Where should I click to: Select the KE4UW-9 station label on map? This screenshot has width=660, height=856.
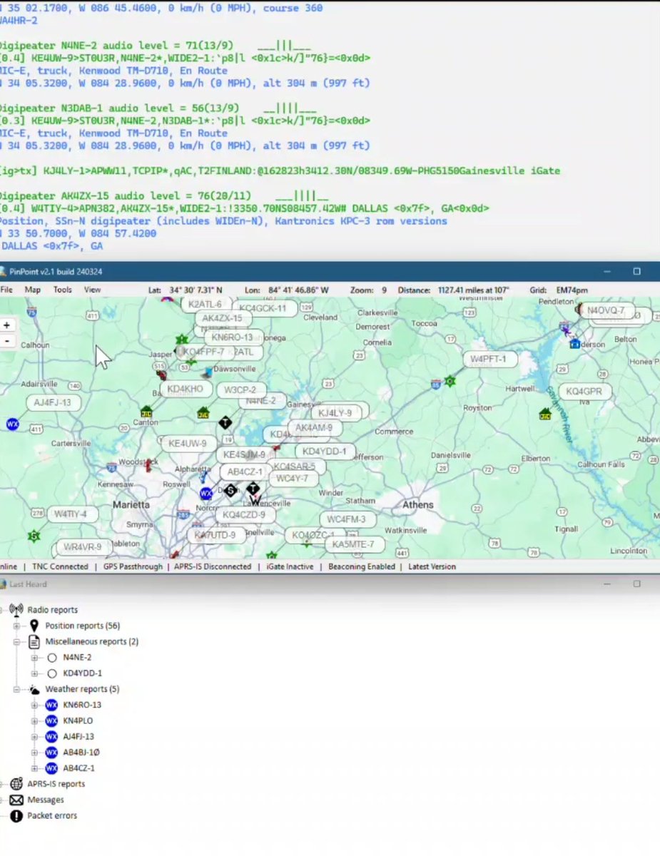[x=188, y=444]
